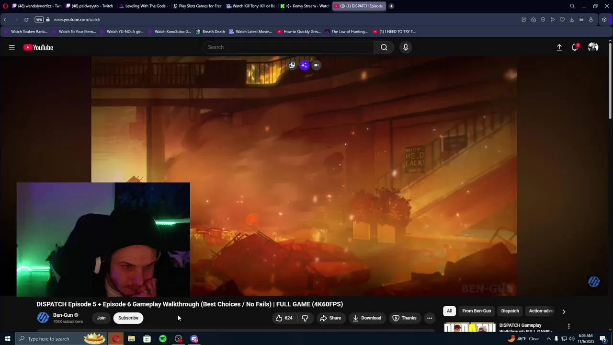Switch to Play Slots Games tab
Image resolution: width=613 pixels, height=345 pixels.
(x=198, y=6)
